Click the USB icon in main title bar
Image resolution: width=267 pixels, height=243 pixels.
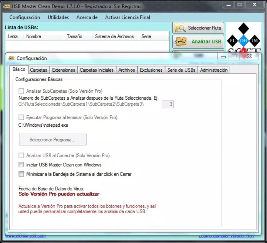pos(7,6)
